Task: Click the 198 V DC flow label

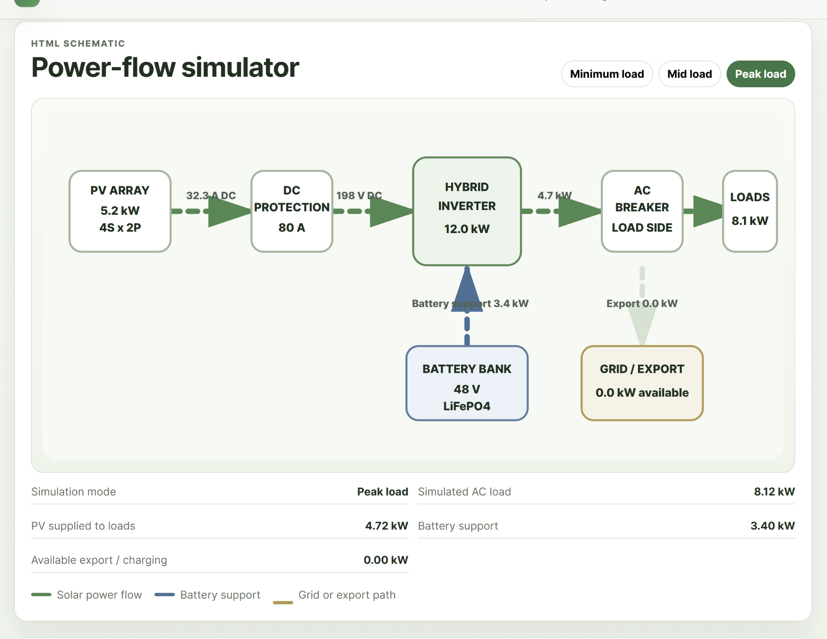Action: tap(359, 195)
